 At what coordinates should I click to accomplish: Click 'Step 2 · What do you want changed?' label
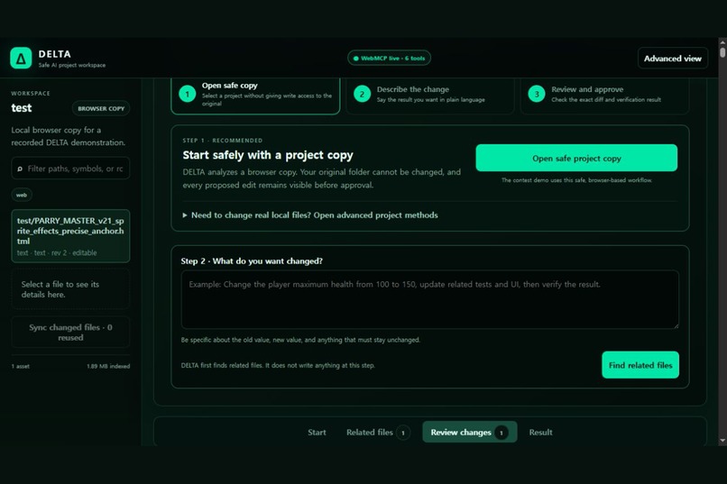tap(252, 260)
